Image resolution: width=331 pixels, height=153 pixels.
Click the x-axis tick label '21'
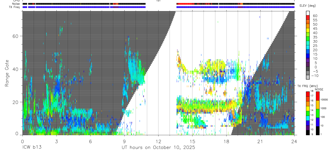click(x=260, y=141)
